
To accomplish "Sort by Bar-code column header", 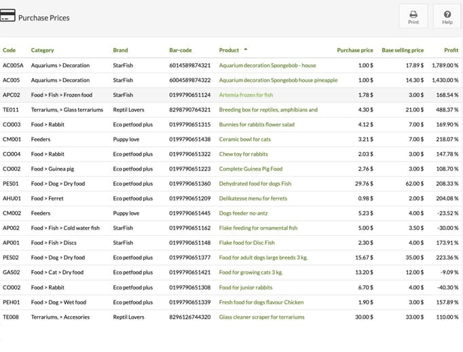I will coord(181,50).
